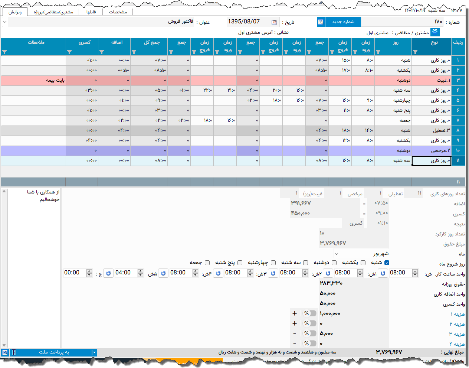Toggle percent switch for هزینه ۱

pos(310,313)
